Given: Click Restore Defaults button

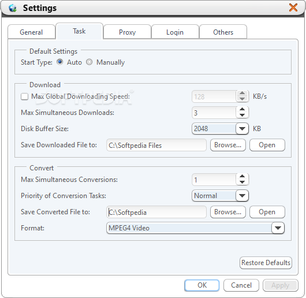Looking at the screenshot, I should pos(266,263).
